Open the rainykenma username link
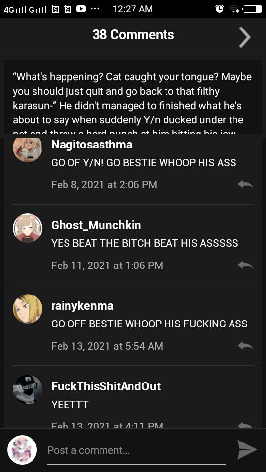The height and width of the screenshot is (472, 266). [82, 306]
